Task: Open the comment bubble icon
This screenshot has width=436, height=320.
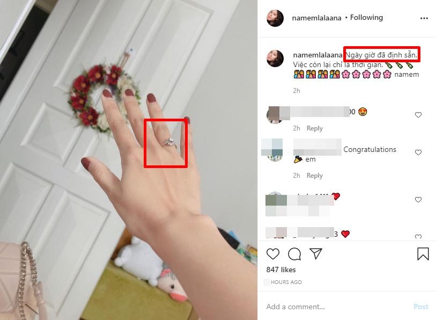Action: click(294, 254)
